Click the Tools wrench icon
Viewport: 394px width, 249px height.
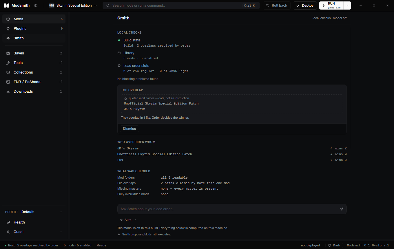[x=8, y=63]
